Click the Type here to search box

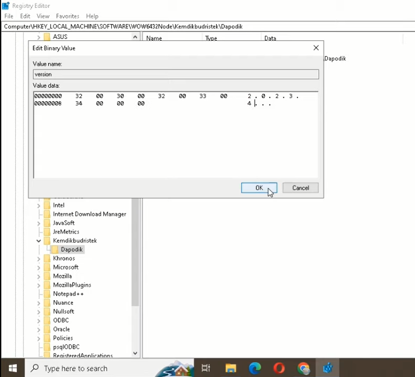pyautogui.click(x=109, y=368)
